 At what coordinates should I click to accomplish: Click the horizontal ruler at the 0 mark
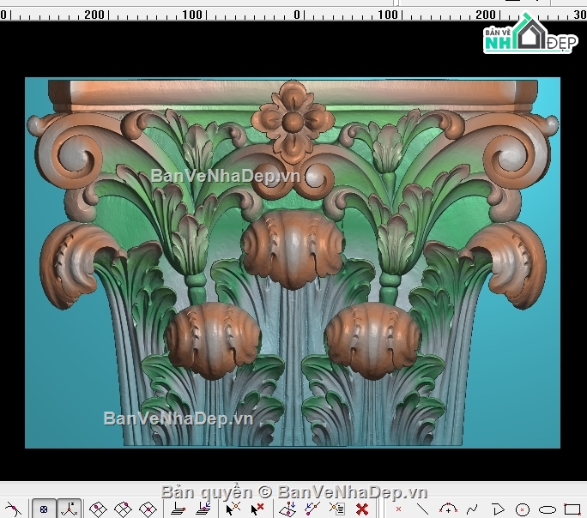click(298, 15)
